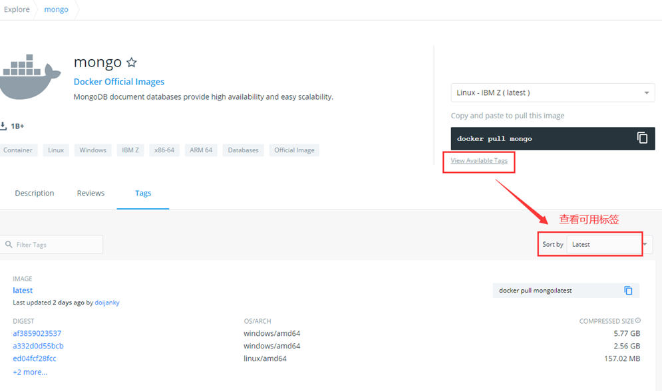Click the magnifier icon in Filter Tags
Screen dimensions: 662x391
[9, 244]
